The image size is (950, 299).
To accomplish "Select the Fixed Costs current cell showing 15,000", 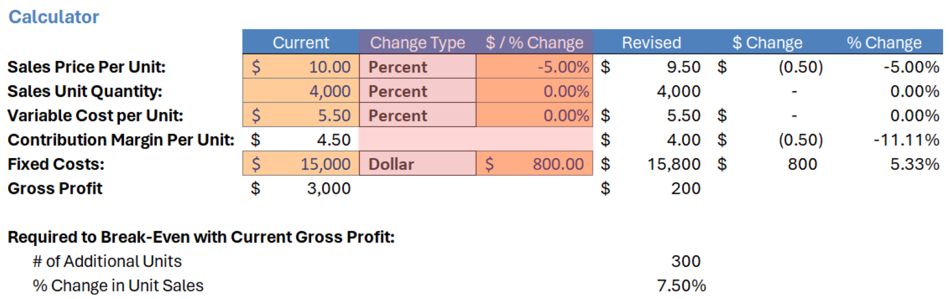I will [x=301, y=164].
